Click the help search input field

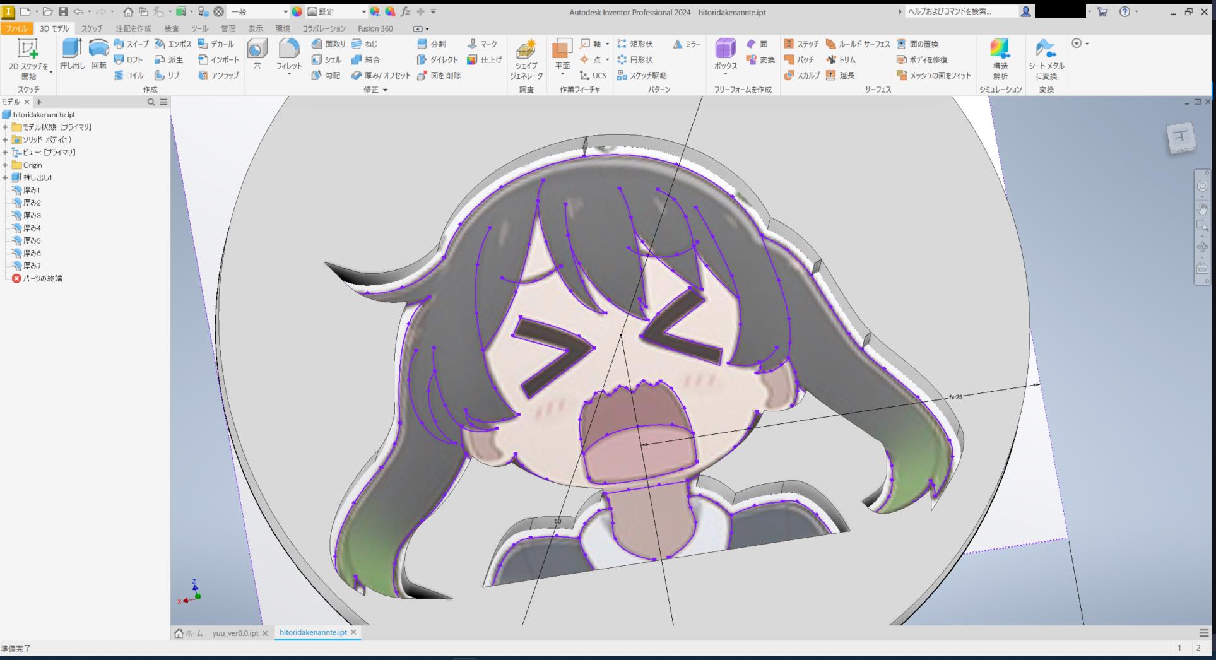tap(961, 11)
